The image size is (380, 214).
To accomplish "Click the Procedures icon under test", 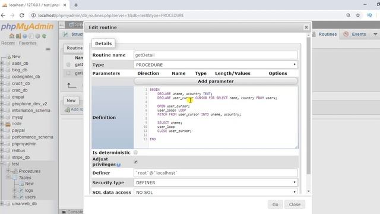I will tap(15, 171).
